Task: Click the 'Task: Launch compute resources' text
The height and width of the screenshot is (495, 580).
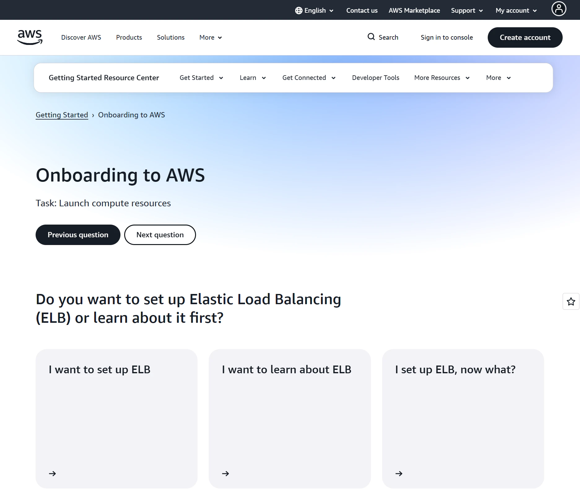Action: (x=103, y=203)
